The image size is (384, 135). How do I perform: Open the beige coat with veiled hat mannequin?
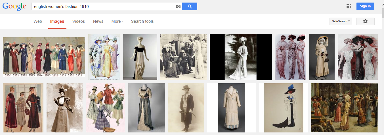pos(322,57)
